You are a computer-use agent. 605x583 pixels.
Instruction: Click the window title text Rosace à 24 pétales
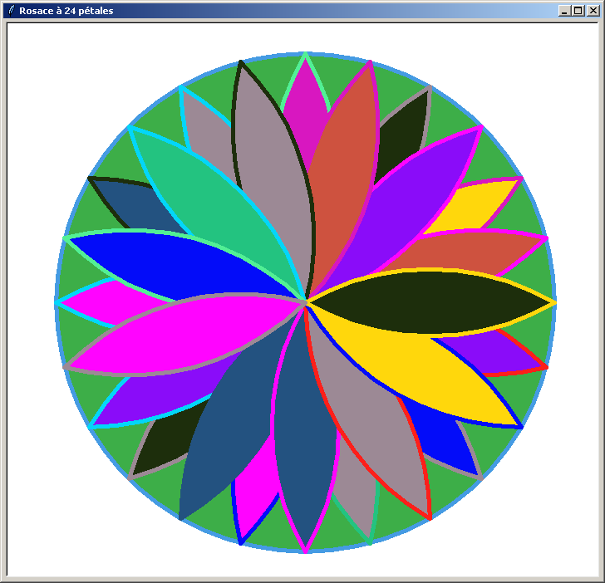coord(66,11)
